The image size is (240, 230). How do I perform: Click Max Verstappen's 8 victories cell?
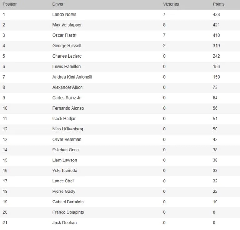tap(164, 25)
